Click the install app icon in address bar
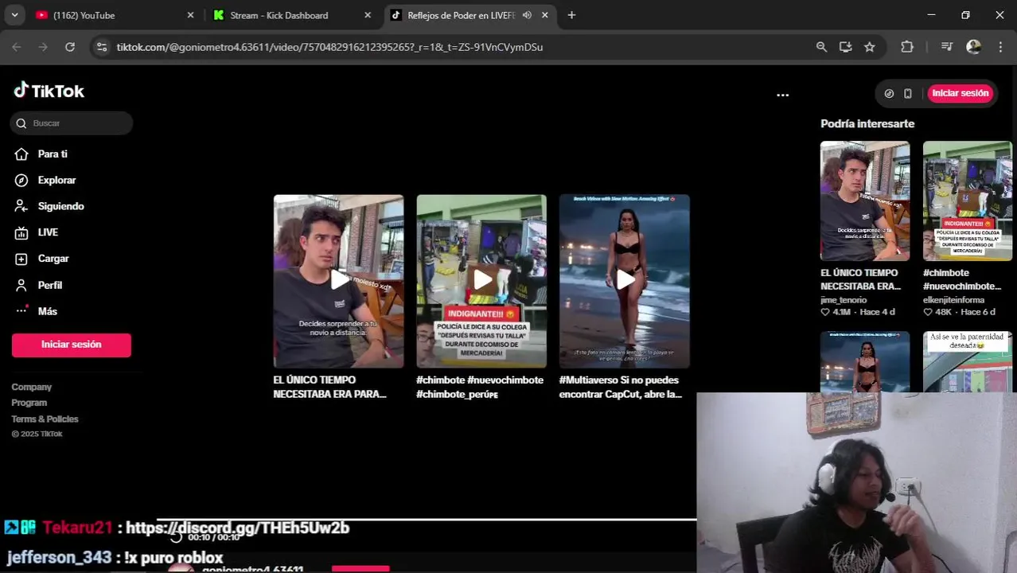 point(845,47)
